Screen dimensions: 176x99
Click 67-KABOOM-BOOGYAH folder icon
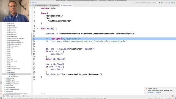click(8, 42)
